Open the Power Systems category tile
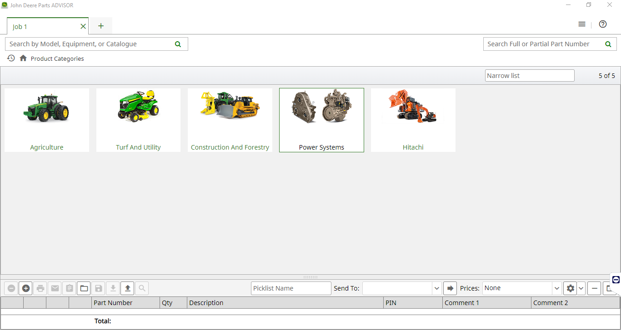 tap(321, 120)
